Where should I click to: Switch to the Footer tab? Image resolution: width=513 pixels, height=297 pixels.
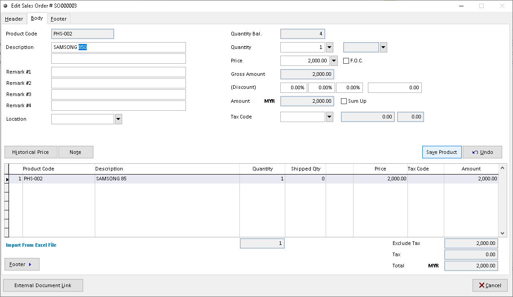[58, 19]
